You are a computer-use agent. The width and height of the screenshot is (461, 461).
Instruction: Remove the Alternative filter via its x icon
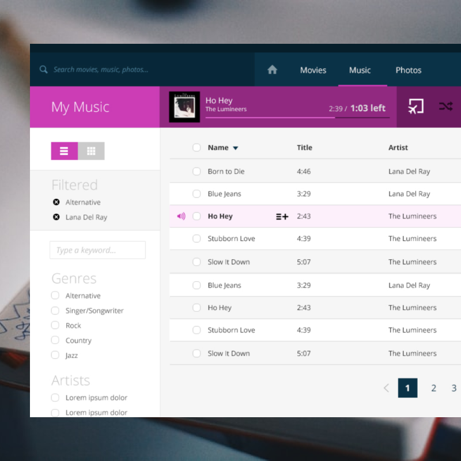click(56, 202)
